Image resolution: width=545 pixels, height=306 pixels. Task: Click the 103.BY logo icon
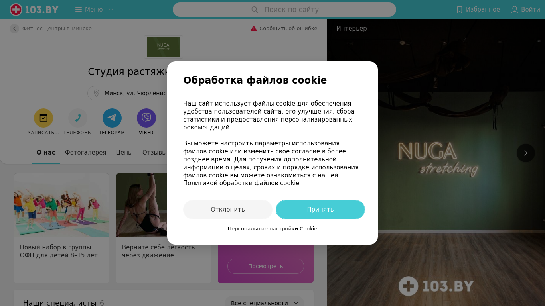click(16, 10)
